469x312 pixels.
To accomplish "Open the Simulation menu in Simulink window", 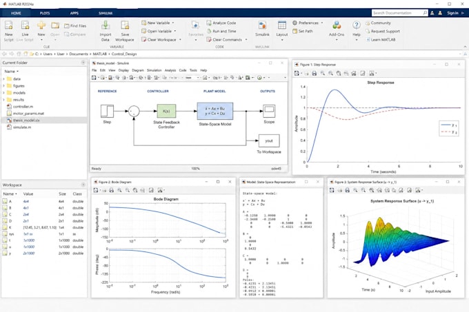I will click(x=154, y=70).
